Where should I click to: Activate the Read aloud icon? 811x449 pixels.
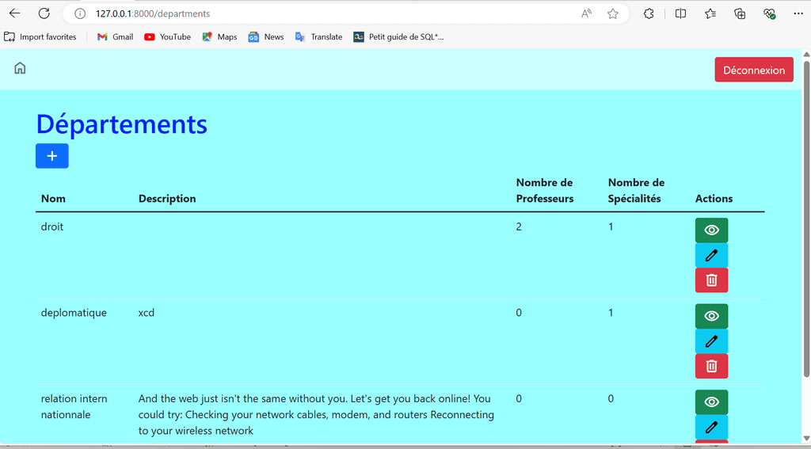point(586,13)
